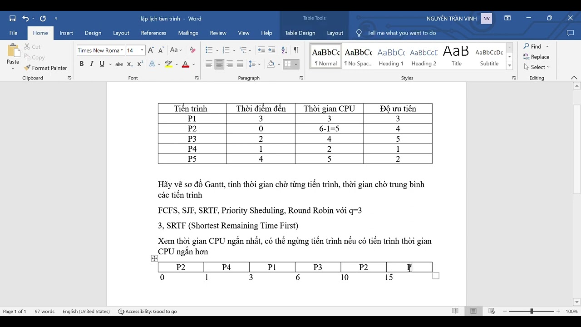581x327 pixels.
Task: Switch to the Insert tab
Action: 66,33
